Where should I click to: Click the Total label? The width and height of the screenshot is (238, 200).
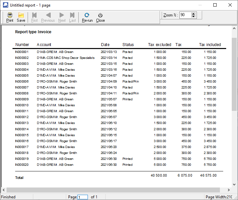point(19,178)
